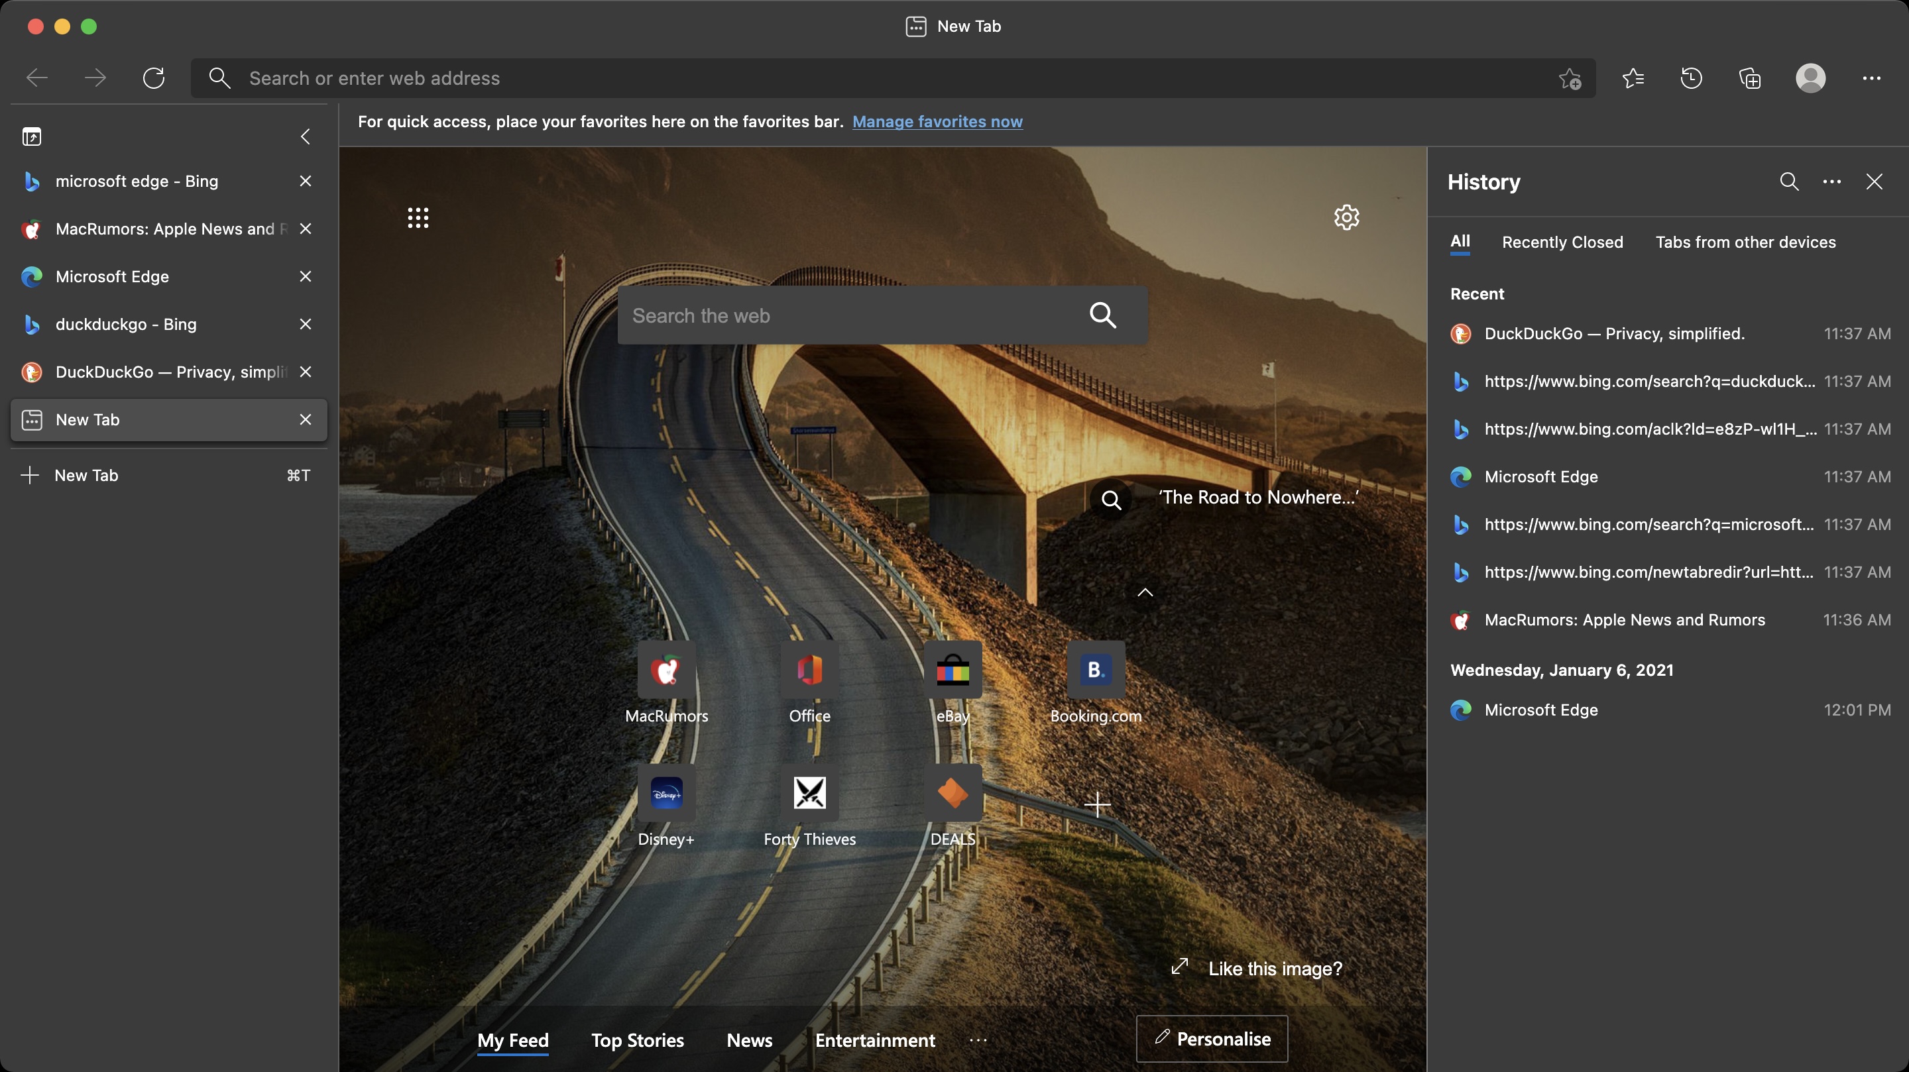Click the user profile avatar
Screen dimensions: 1909x1072
click(1810, 78)
